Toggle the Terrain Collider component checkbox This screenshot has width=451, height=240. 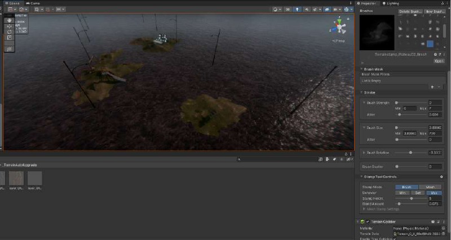[x=369, y=222]
